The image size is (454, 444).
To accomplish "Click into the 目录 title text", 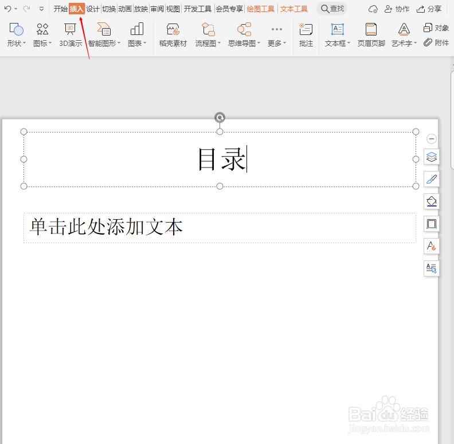I will 222,159.
